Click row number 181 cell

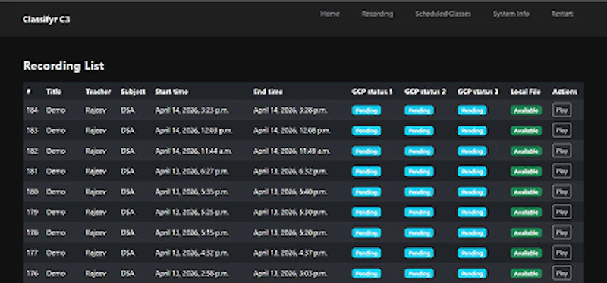(32, 172)
